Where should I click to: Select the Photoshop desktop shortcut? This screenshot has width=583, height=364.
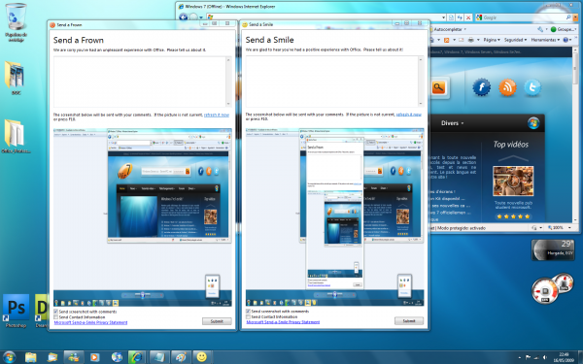(x=16, y=311)
